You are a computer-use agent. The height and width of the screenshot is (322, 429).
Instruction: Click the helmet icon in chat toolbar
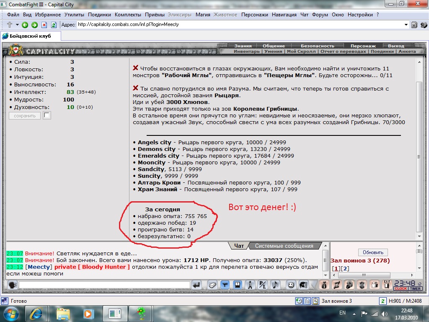(303, 285)
